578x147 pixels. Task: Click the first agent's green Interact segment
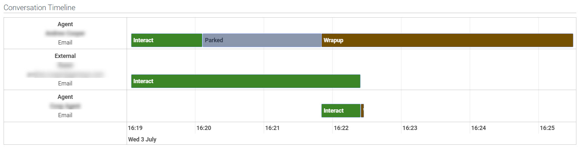(167, 40)
